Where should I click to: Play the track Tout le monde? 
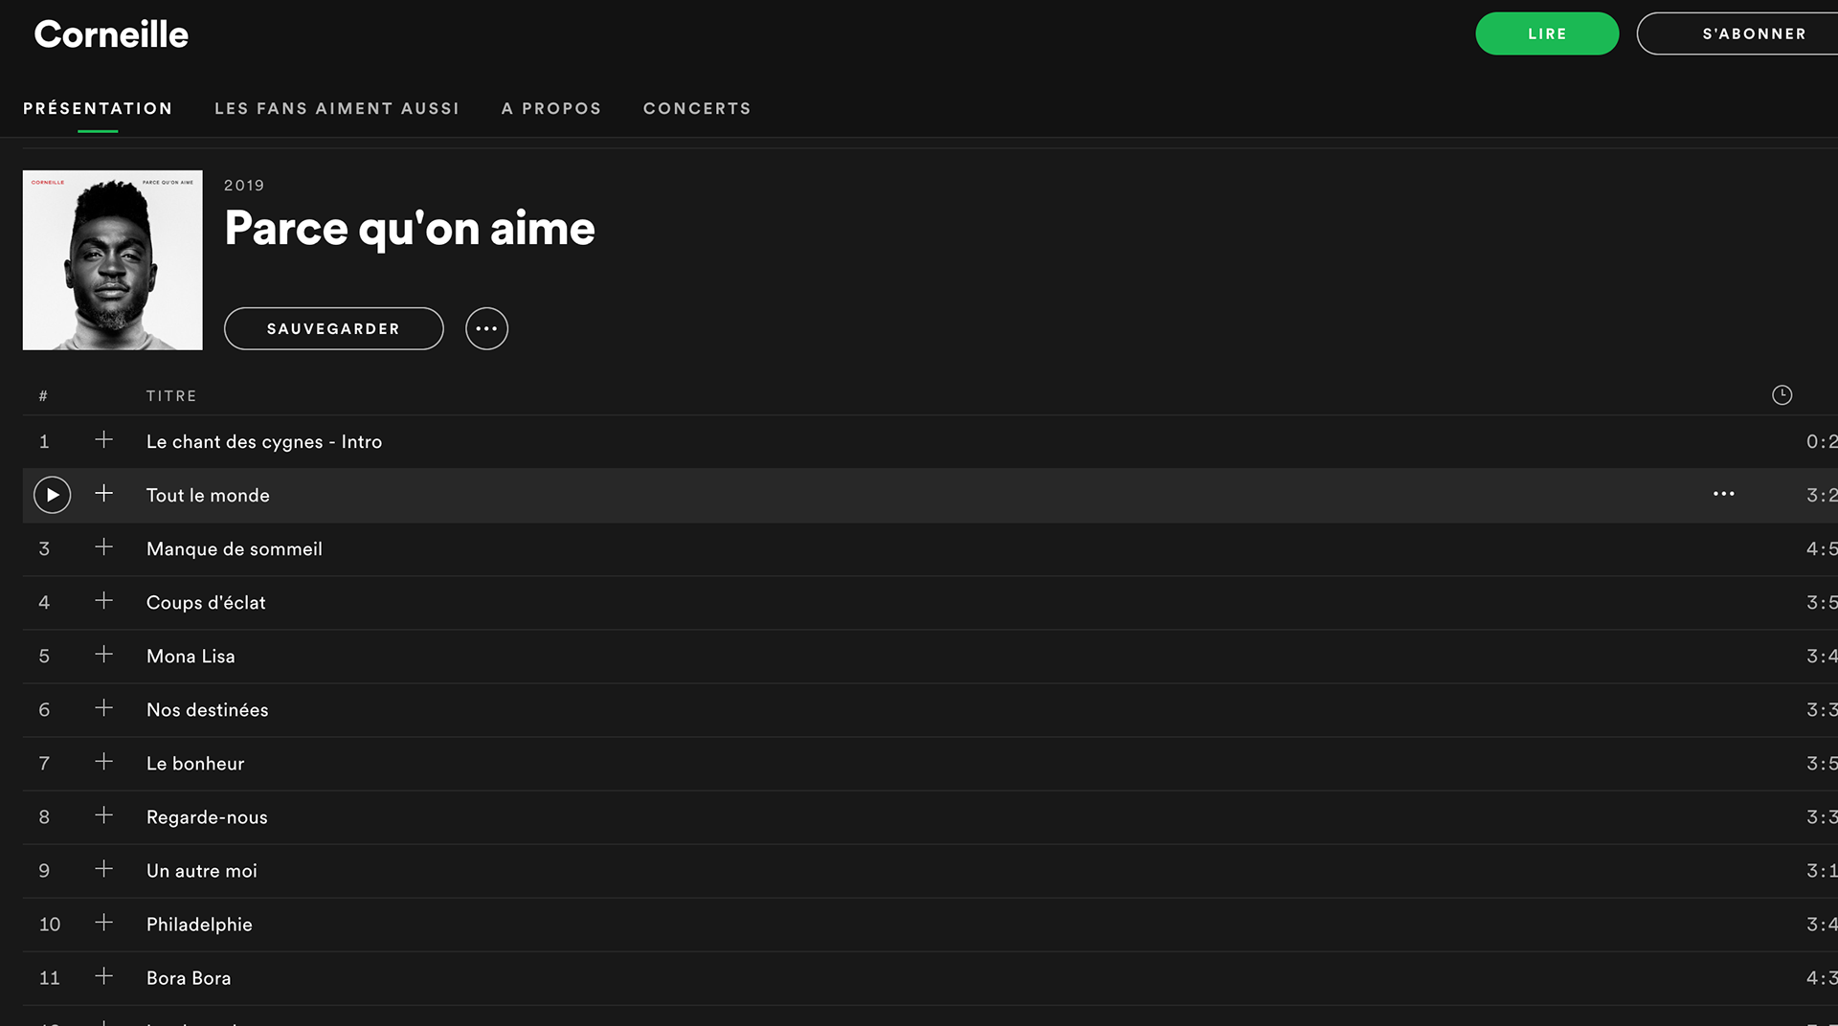pyautogui.click(x=53, y=495)
